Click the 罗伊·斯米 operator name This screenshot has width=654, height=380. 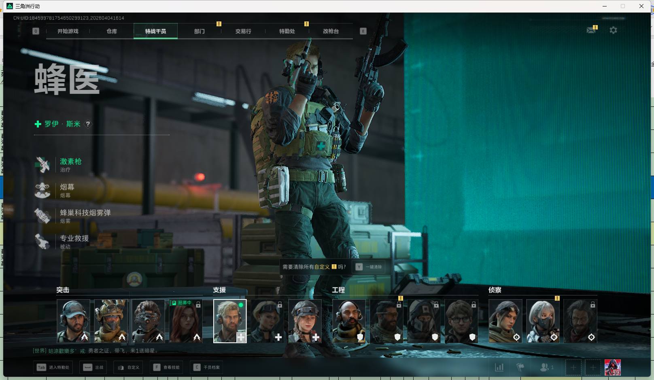click(62, 124)
